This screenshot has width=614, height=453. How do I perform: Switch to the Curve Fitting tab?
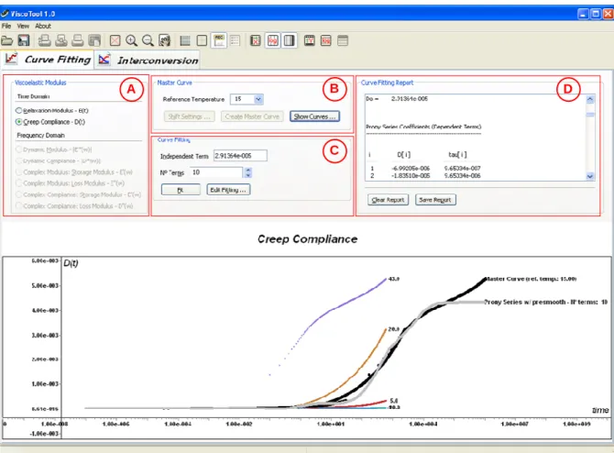pyautogui.click(x=48, y=60)
